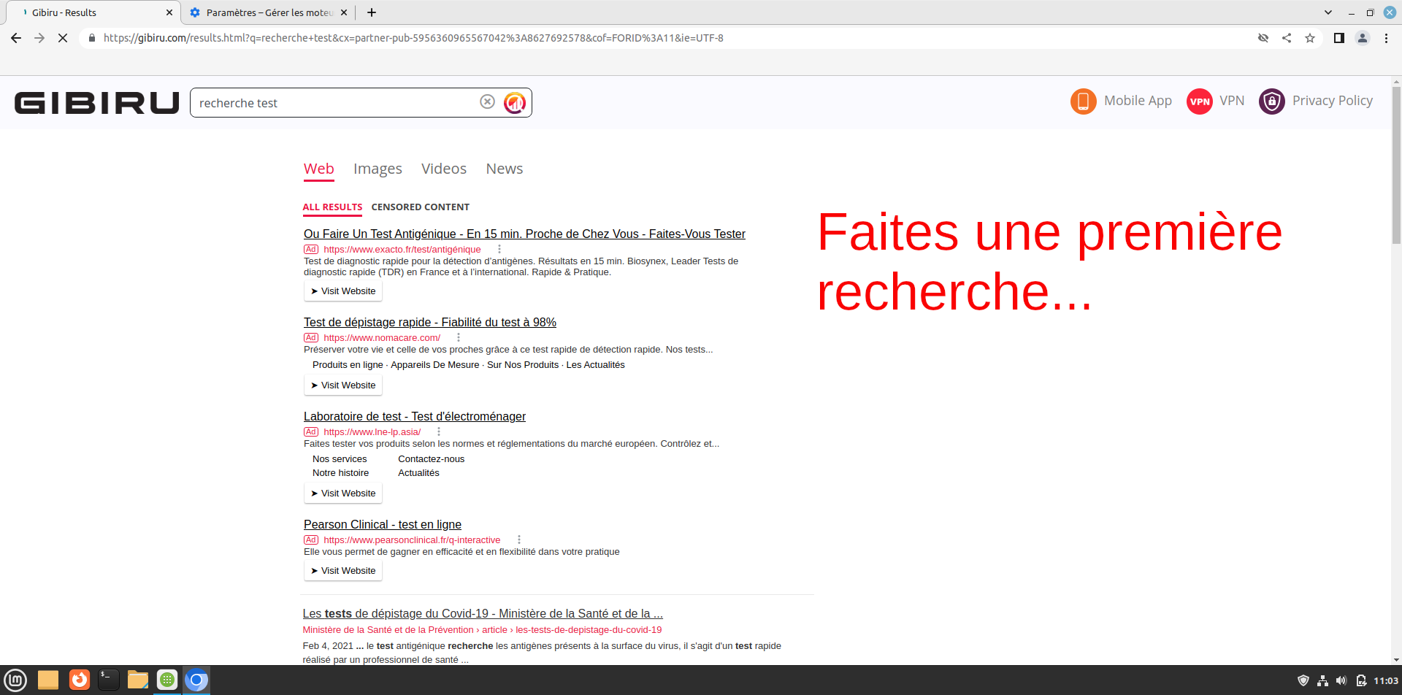This screenshot has height=695, width=1402.
Task: Stop page loading with the X button
Action: [63, 38]
